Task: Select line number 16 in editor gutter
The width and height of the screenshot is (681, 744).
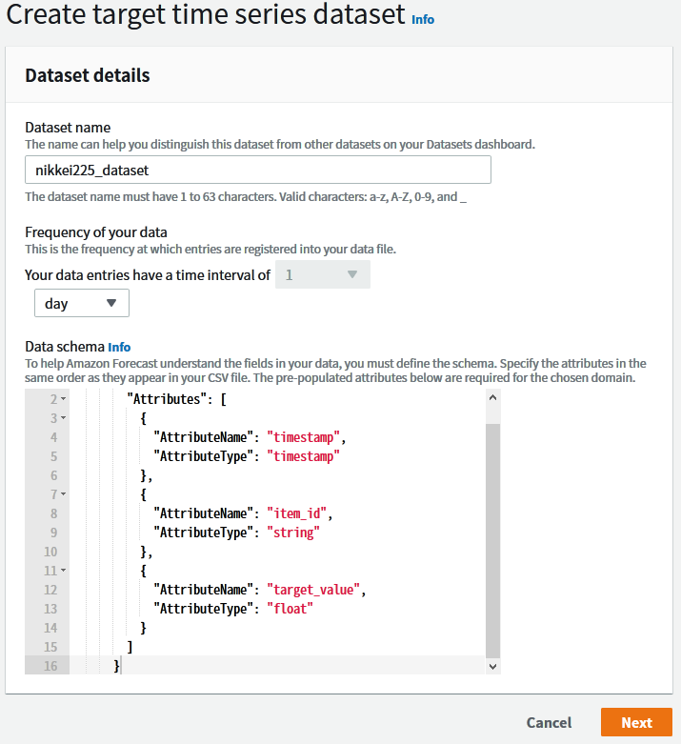Action: [50, 666]
